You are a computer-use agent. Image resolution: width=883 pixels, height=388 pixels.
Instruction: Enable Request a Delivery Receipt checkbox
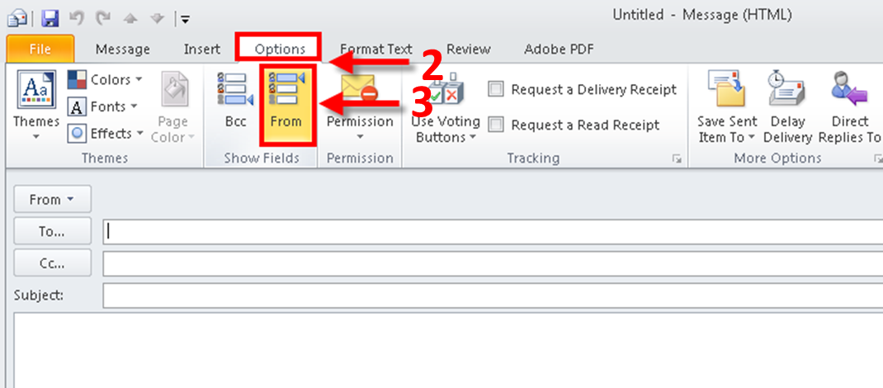(x=496, y=89)
